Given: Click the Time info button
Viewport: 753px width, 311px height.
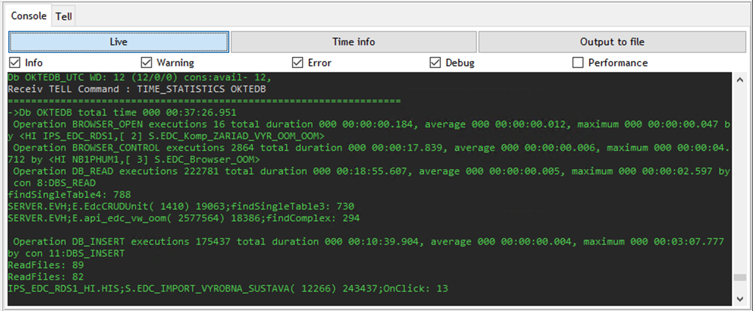Looking at the screenshot, I should (354, 42).
